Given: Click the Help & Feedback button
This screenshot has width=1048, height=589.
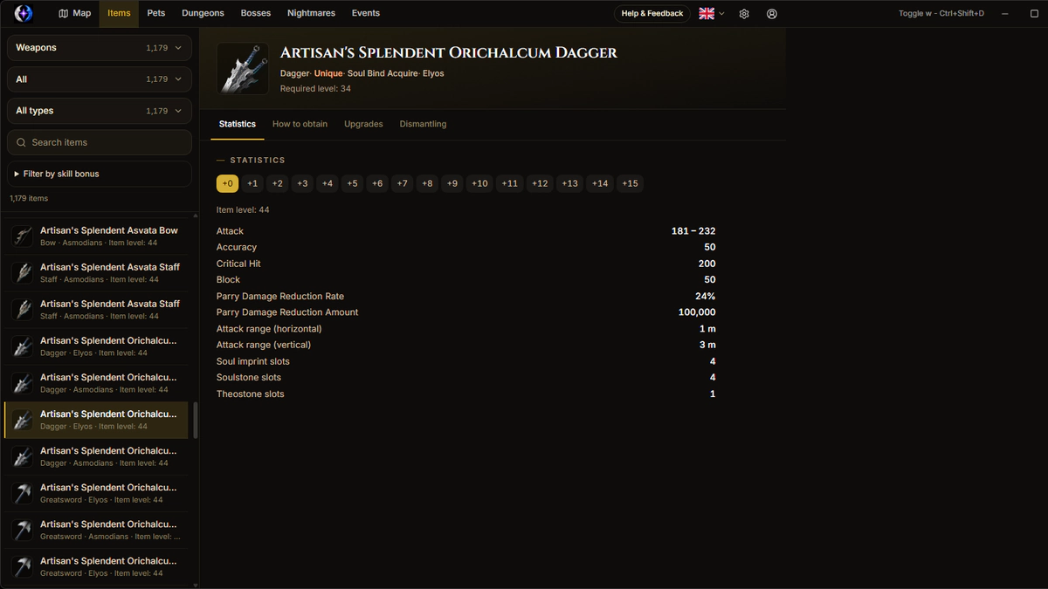Looking at the screenshot, I should 652,14.
